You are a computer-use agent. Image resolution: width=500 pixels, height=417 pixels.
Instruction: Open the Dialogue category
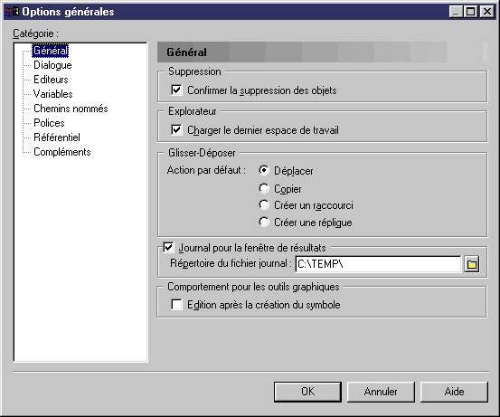coord(52,65)
